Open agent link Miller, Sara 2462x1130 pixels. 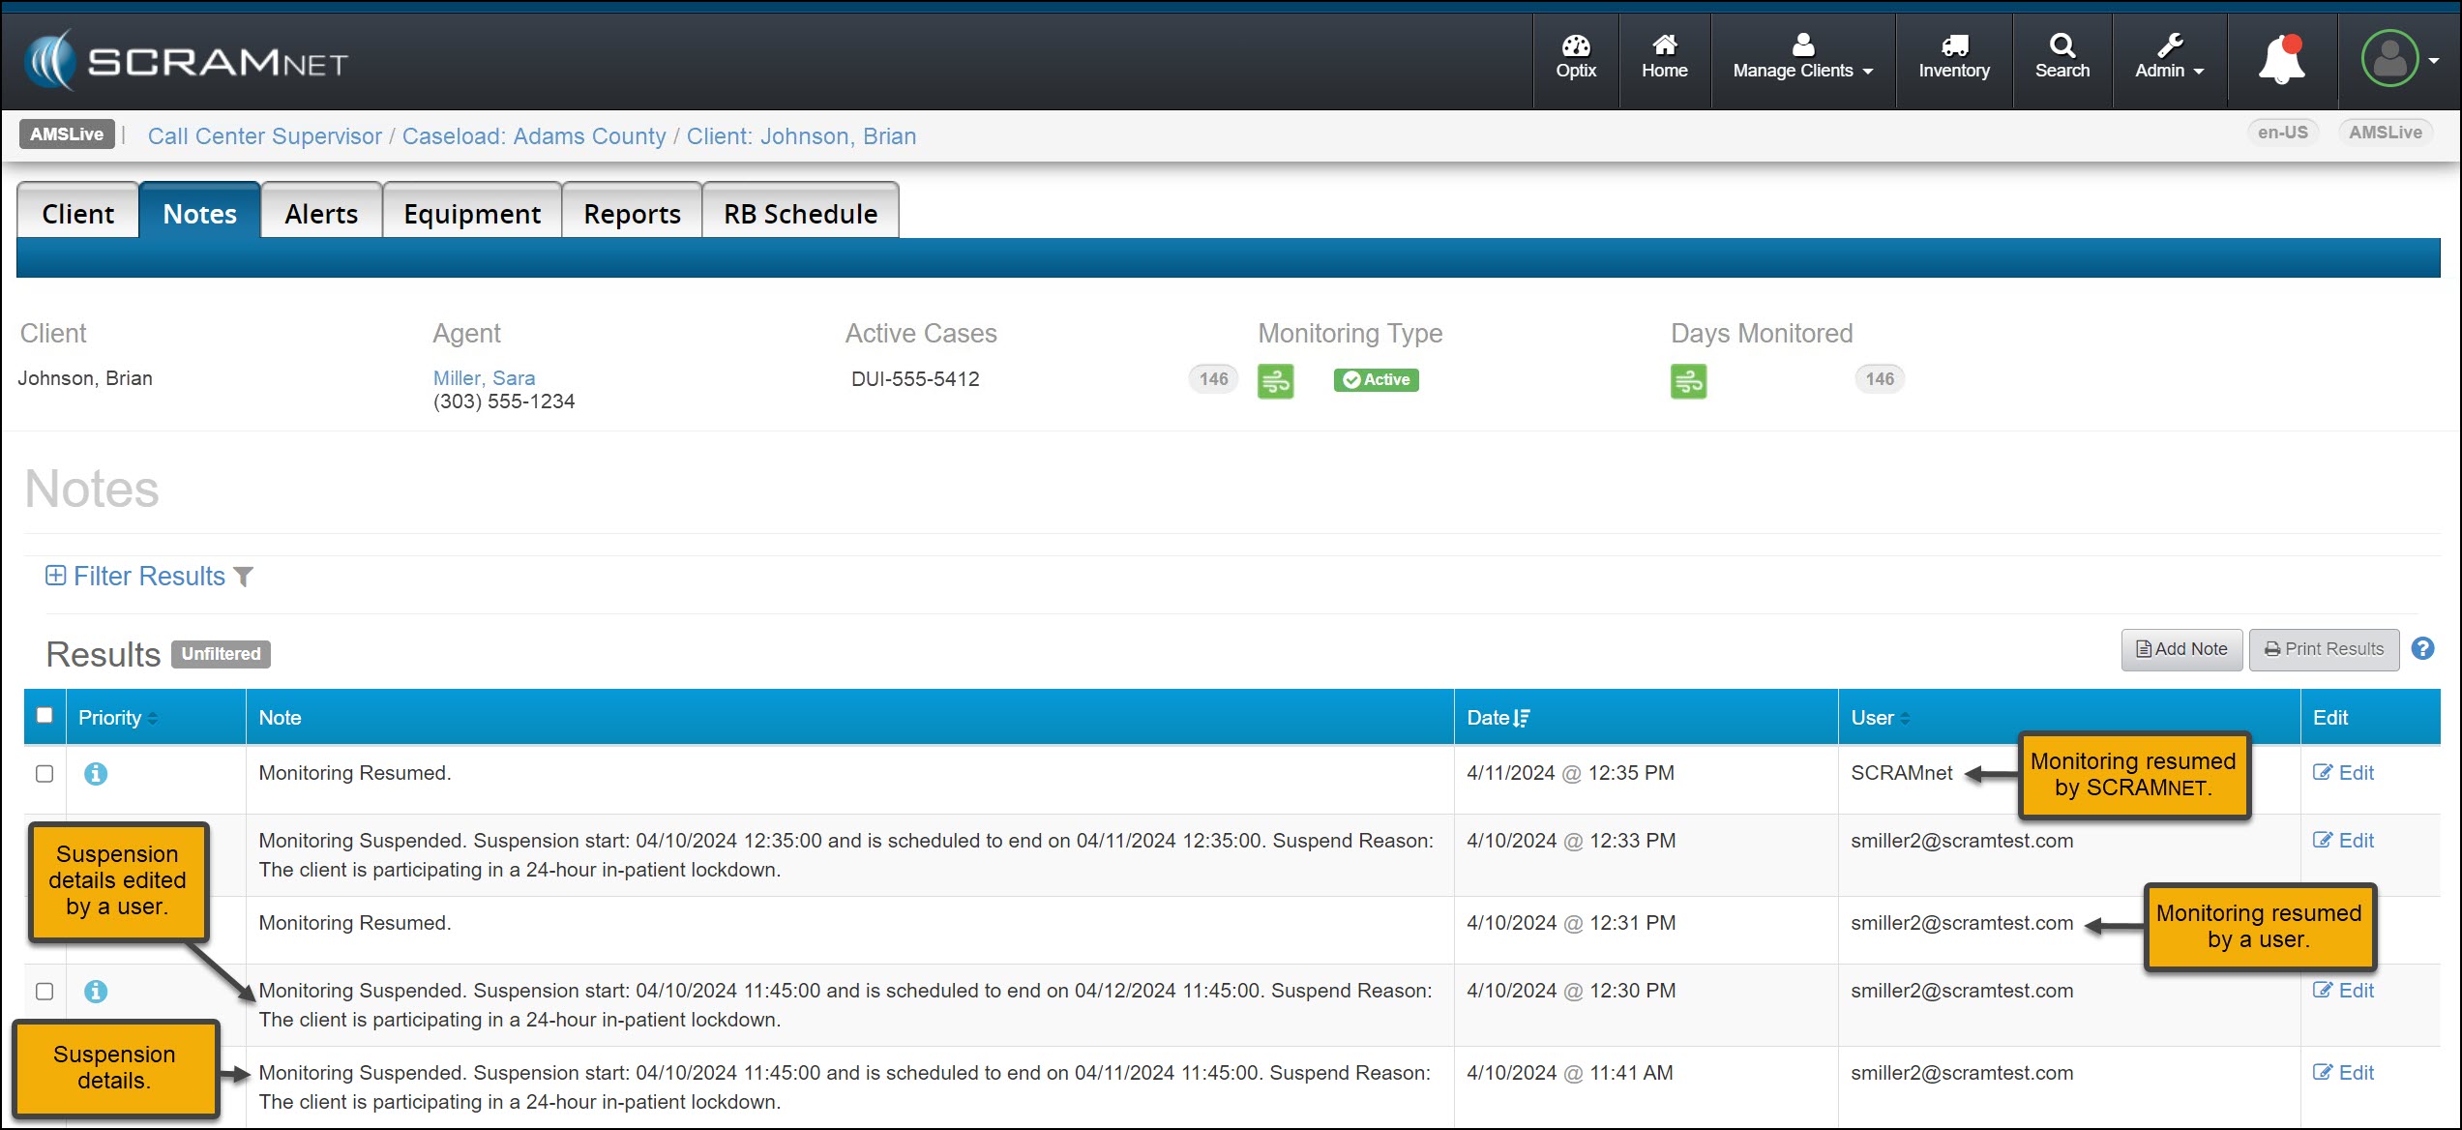484,378
